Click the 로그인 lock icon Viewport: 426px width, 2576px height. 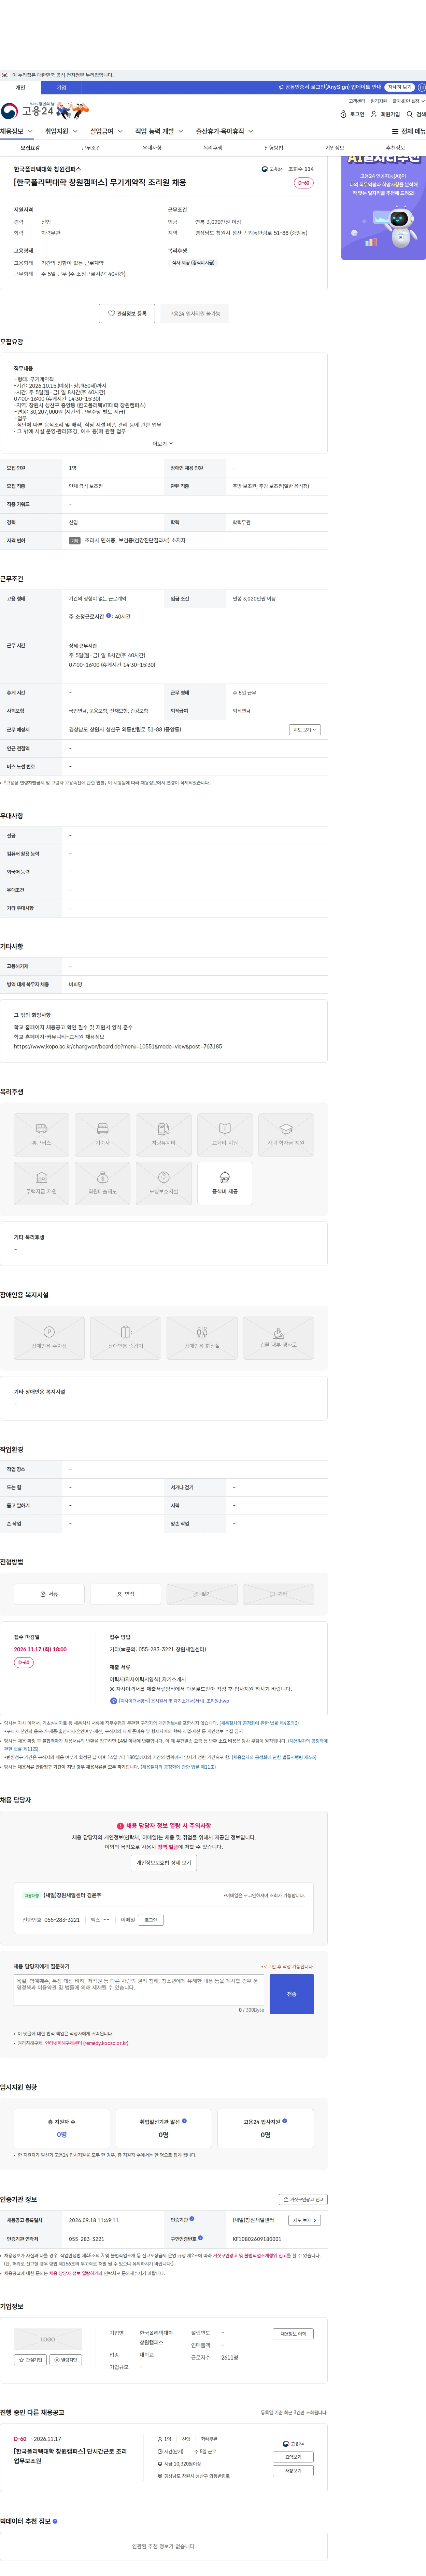click(343, 114)
